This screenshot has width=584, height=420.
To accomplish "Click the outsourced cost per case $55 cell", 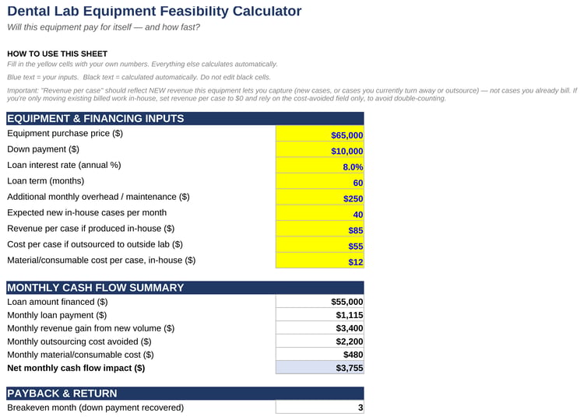I will click(319, 244).
